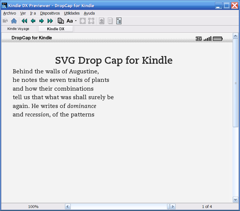This screenshot has width=240, height=211.
Task: Select the Kindle DX tab
Action: [56, 29]
